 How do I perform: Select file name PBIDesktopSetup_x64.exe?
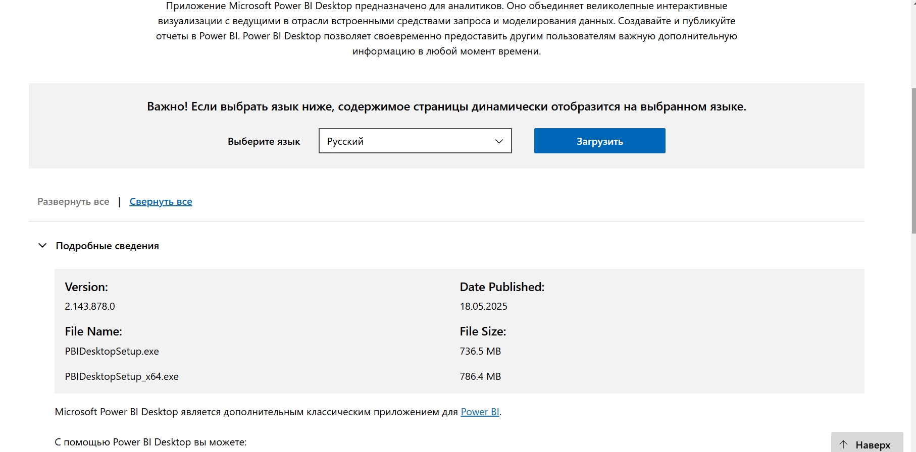coord(122,376)
